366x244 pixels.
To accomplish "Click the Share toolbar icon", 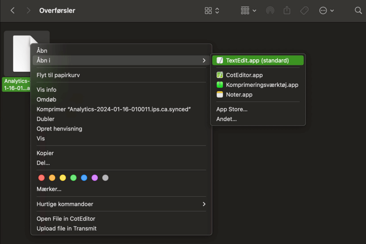I will coord(287,10).
